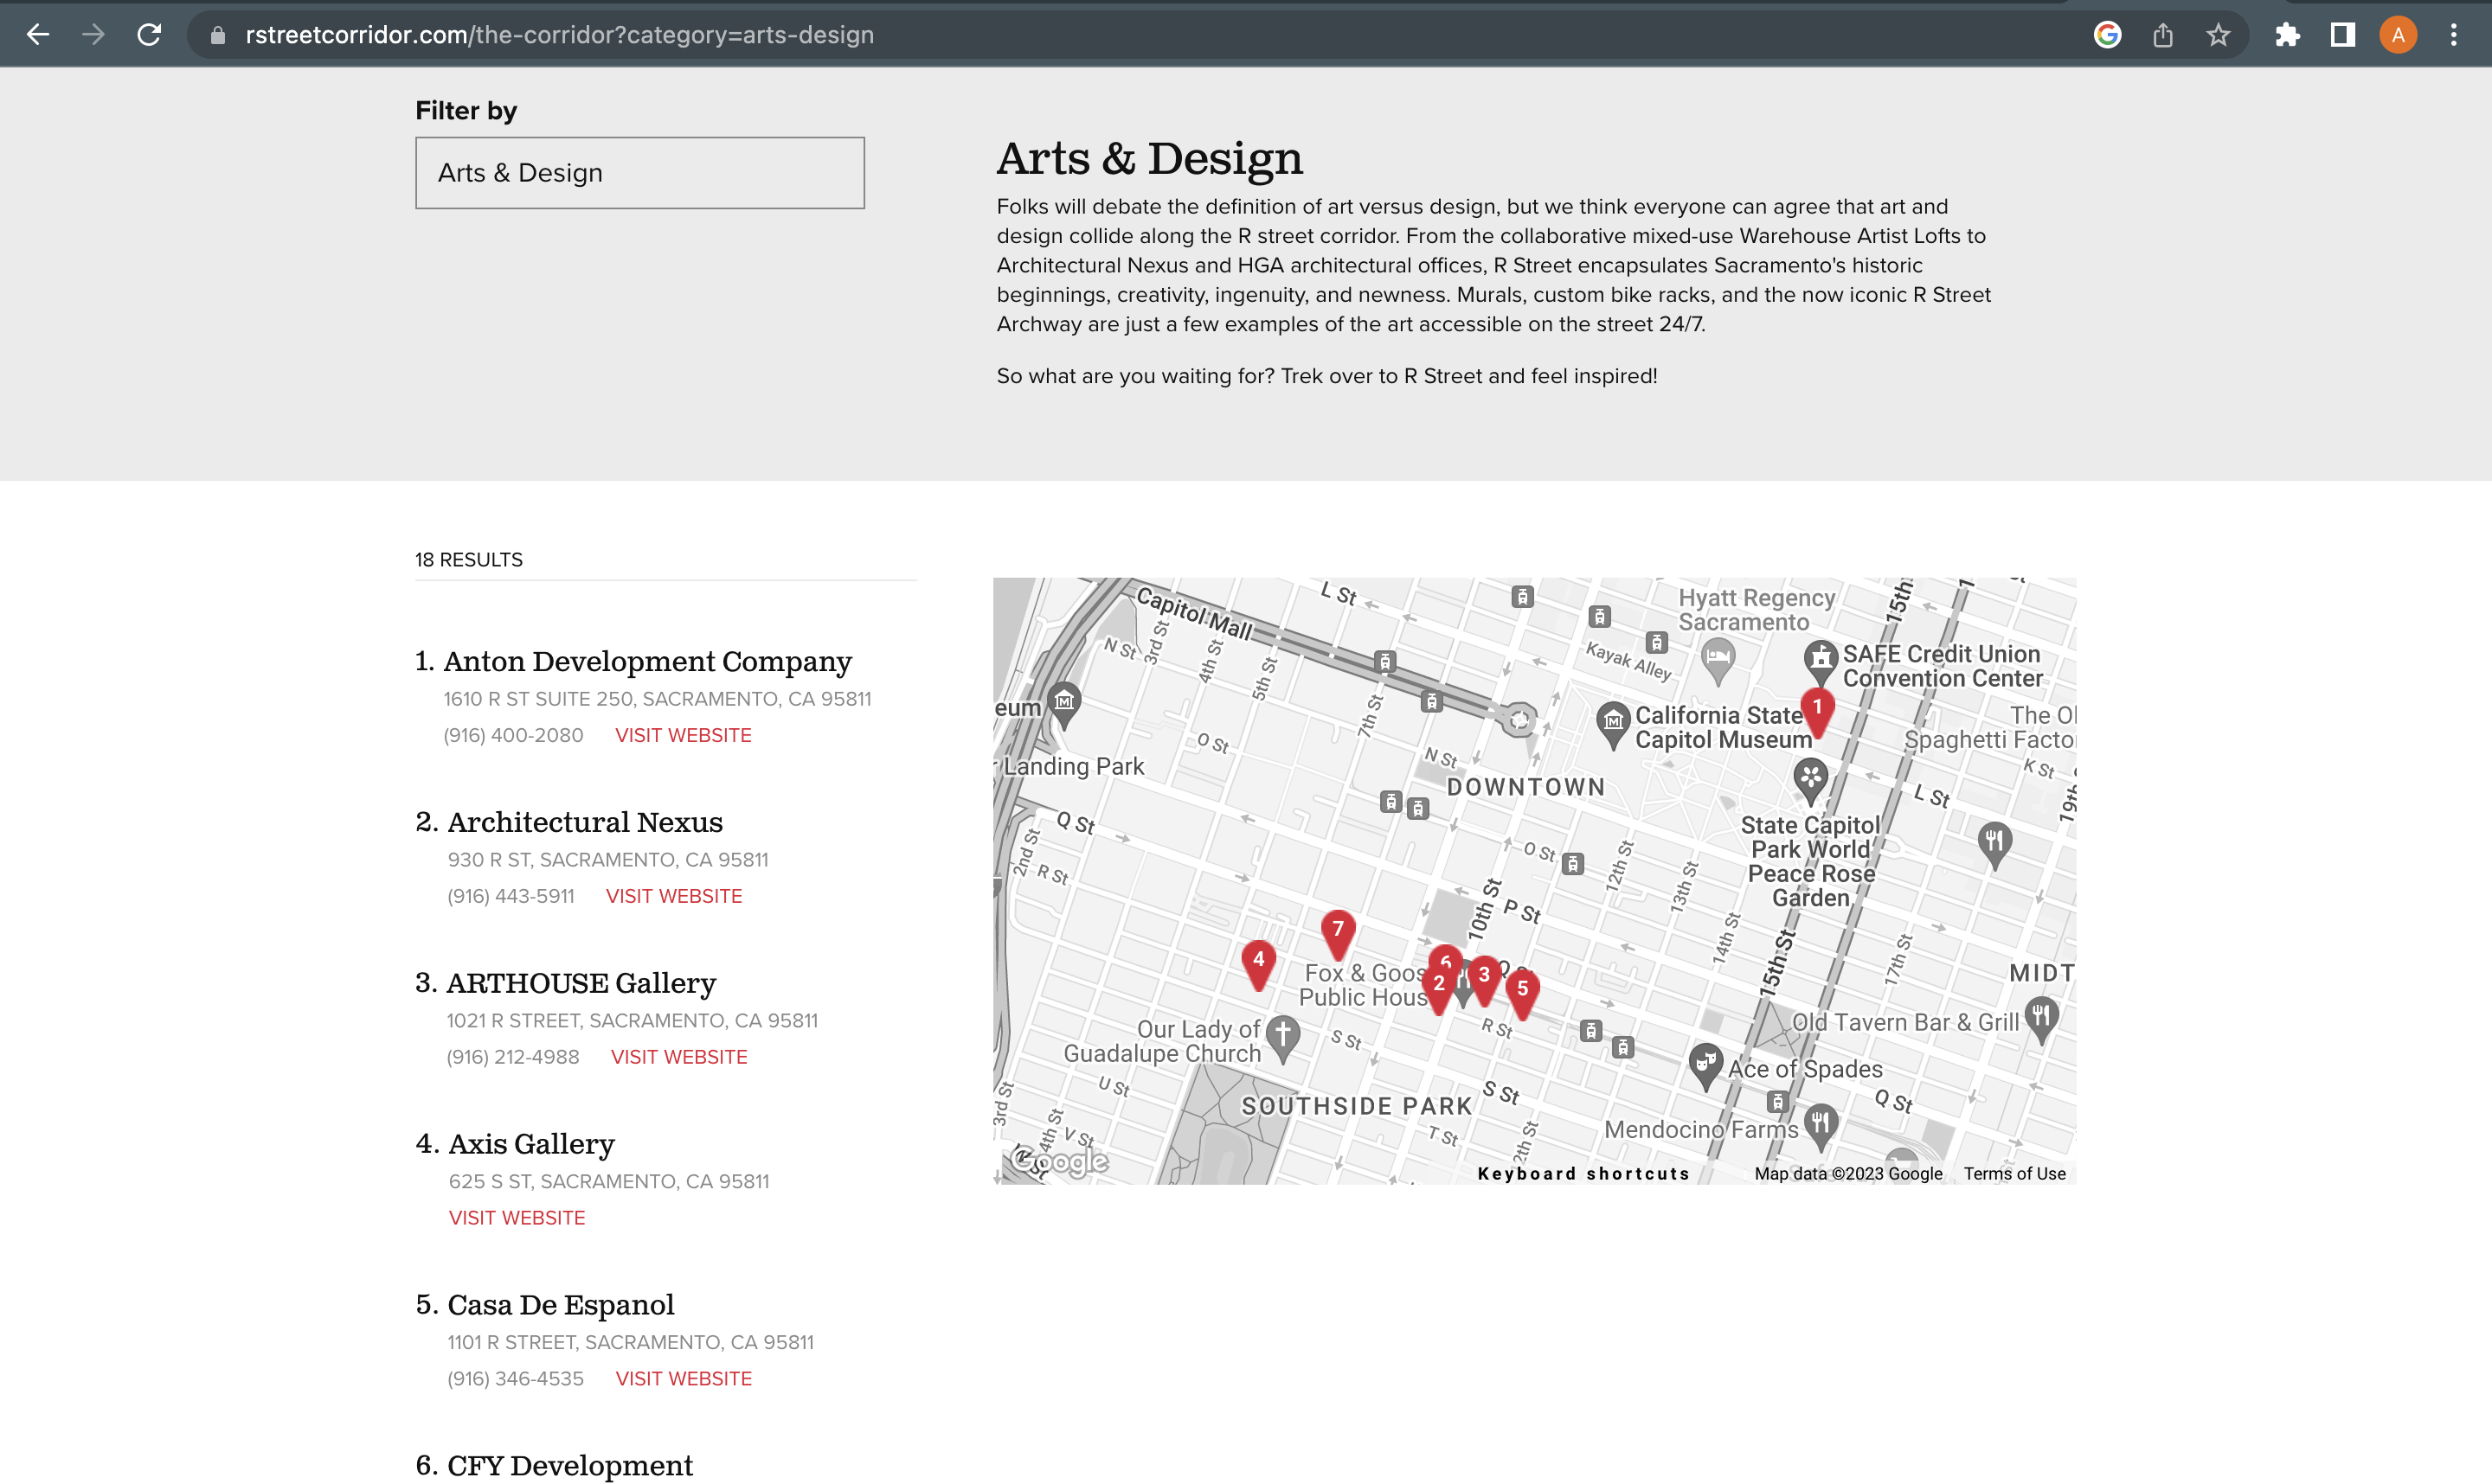
Task: Visit website for Casa De Espanol
Action: pyautogui.click(x=684, y=1379)
